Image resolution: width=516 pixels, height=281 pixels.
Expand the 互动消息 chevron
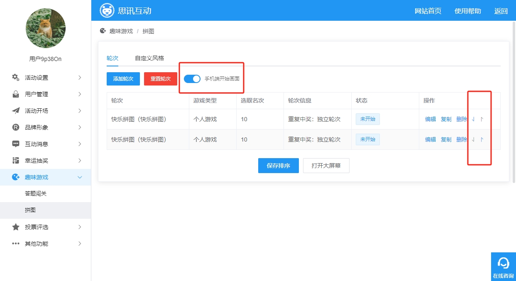pyautogui.click(x=80, y=144)
